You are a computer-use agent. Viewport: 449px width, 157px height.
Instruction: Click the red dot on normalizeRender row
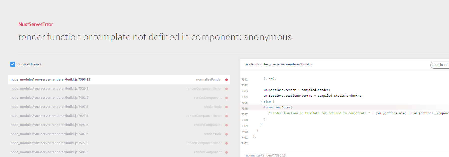pos(227,80)
